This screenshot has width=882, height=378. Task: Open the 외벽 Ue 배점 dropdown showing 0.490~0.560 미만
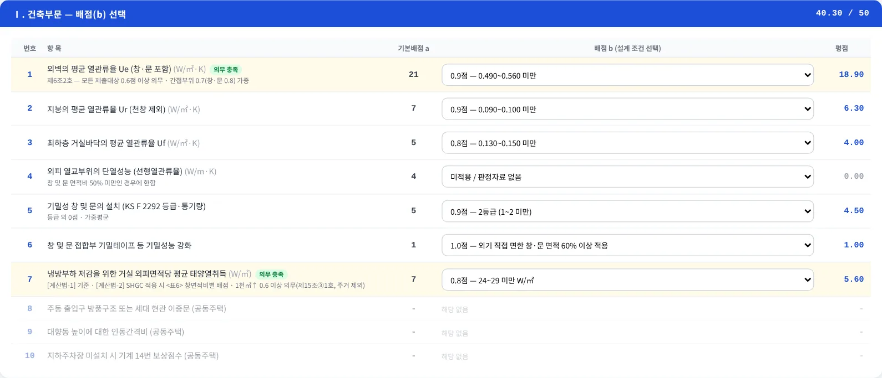627,75
